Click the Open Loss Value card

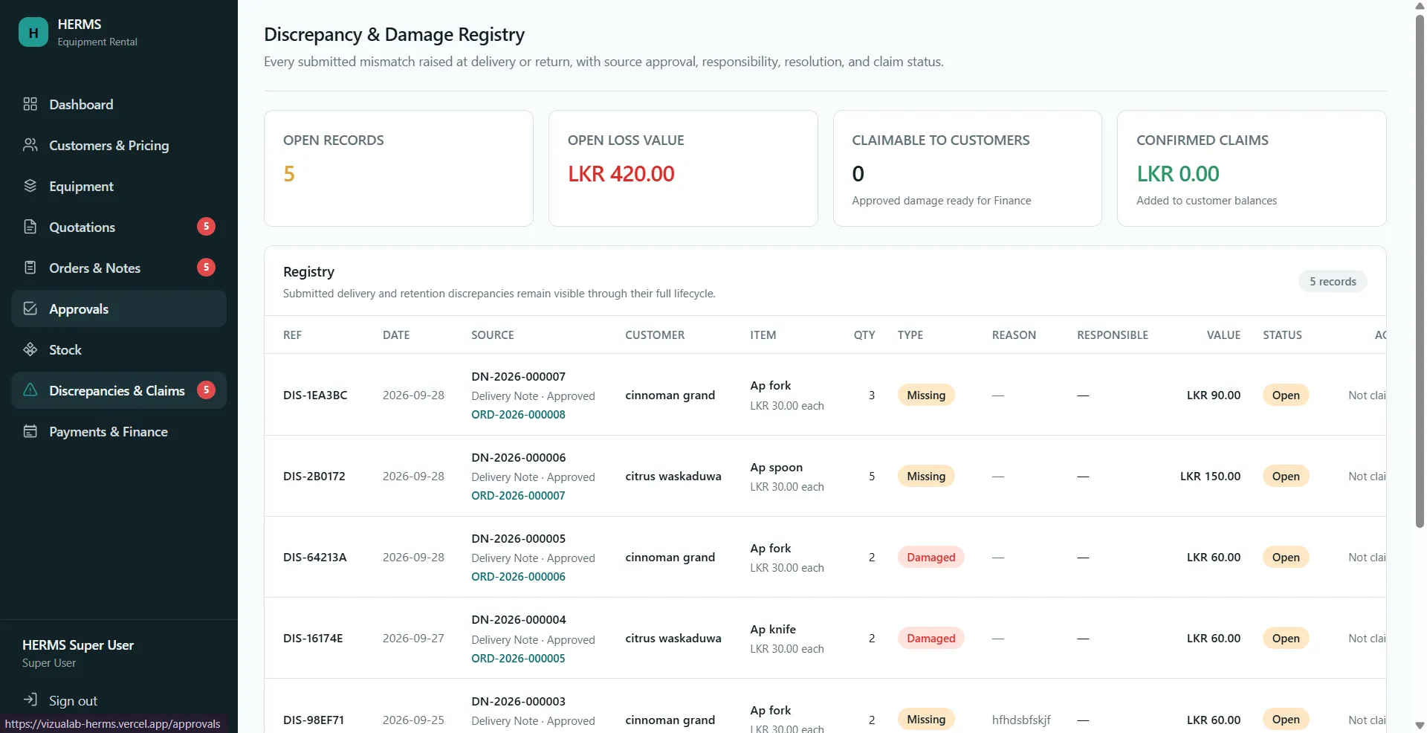click(x=683, y=169)
